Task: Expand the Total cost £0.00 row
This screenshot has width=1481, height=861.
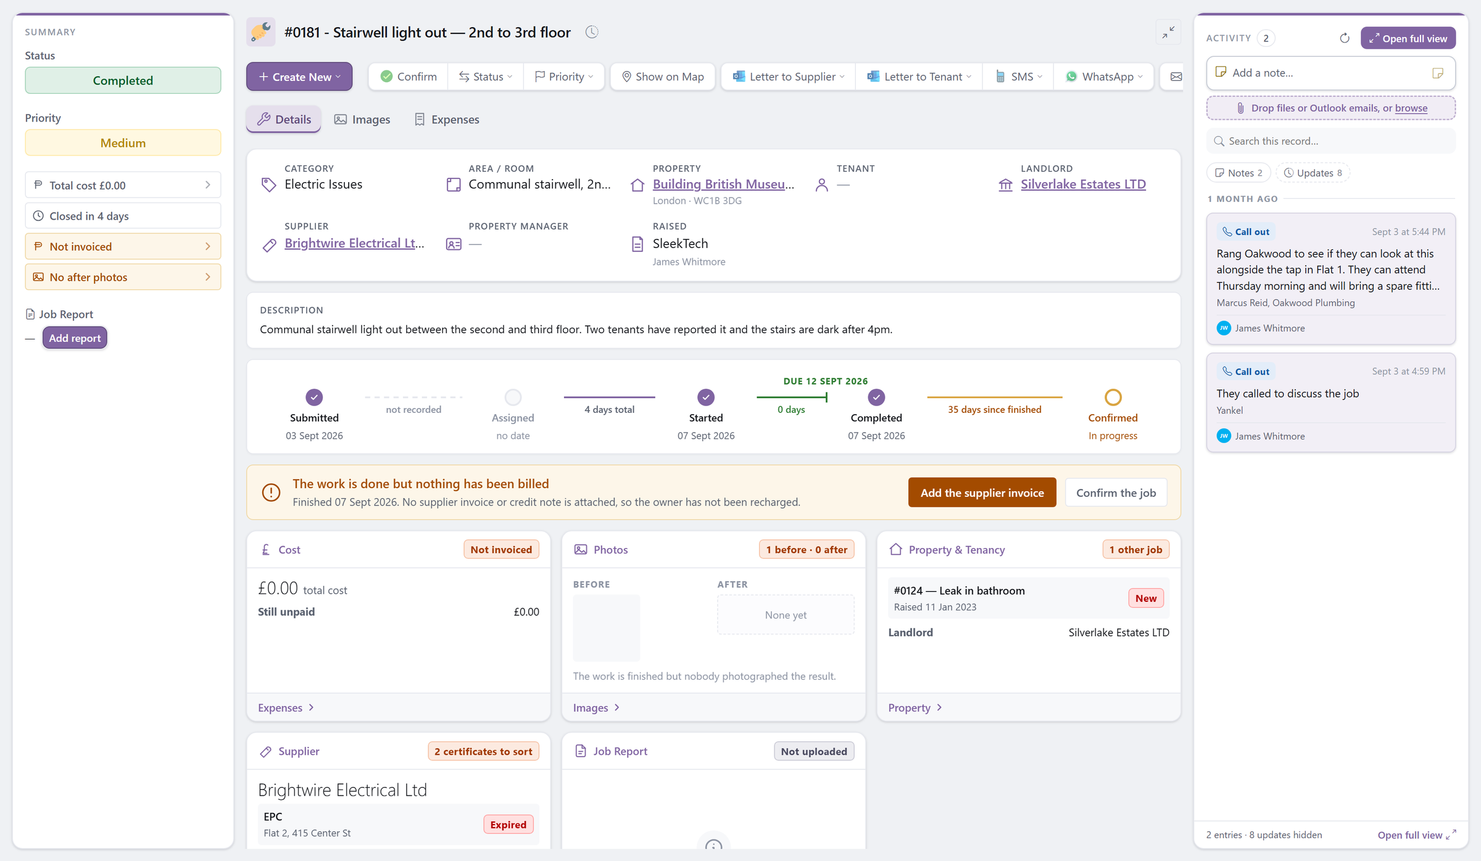Action: [x=123, y=185]
